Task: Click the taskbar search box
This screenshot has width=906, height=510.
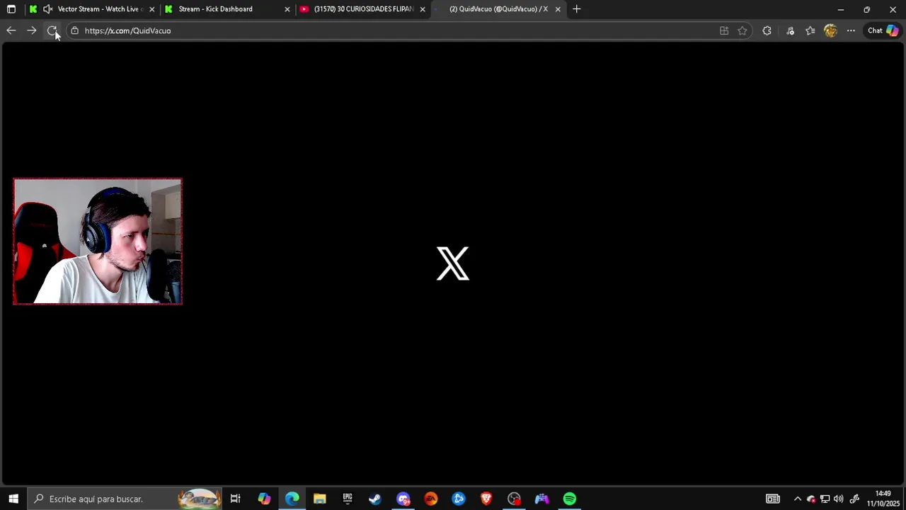Action: 125,499
